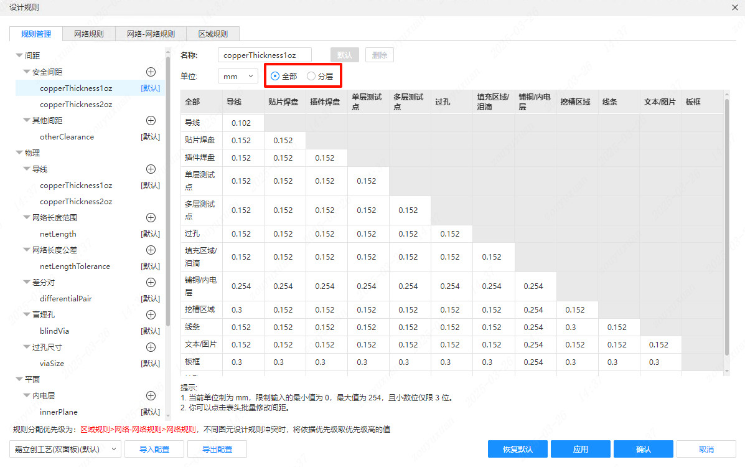Collapse the 间距 tree section
This screenshot has height=467, width=745.
click(19, 54)
